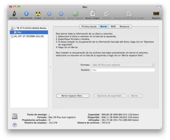The image size is (170, 140).
Task: Switch to the RAID tab
Action: point(113,27)
